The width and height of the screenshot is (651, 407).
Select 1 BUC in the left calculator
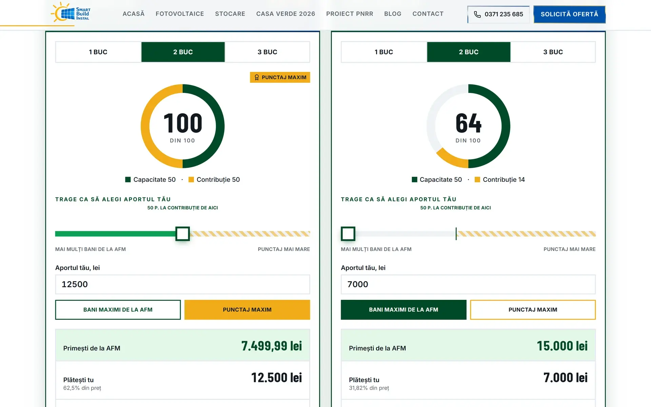98,52
